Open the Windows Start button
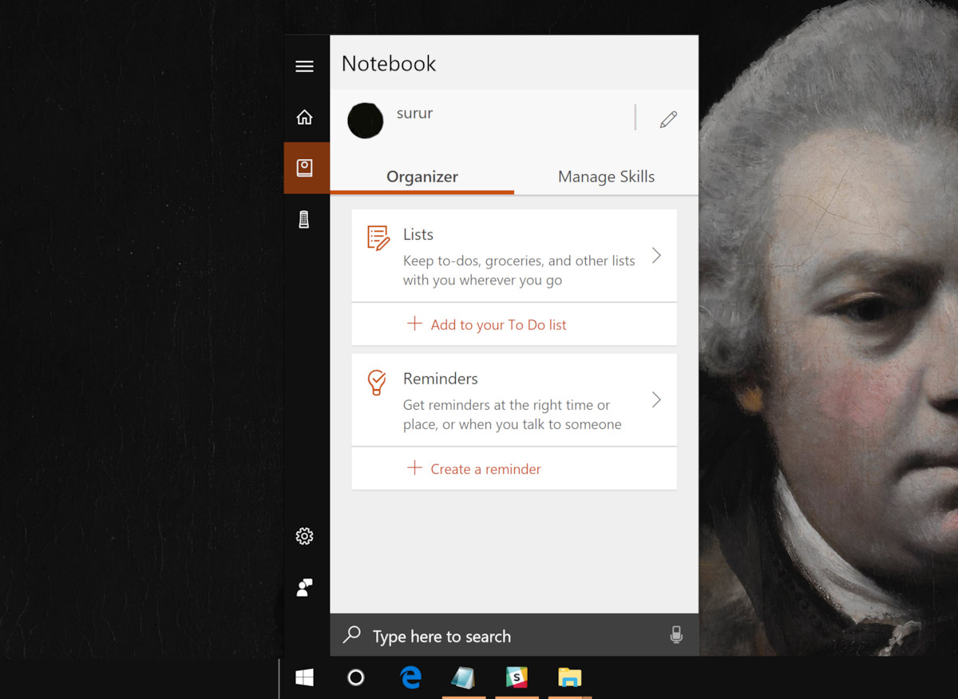The image size is (958, 699). click(304, 677)
